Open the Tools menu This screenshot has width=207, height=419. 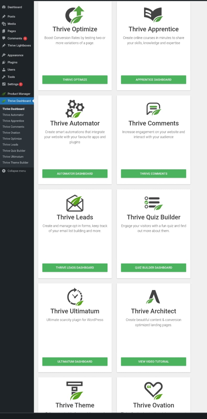point(11,77)
